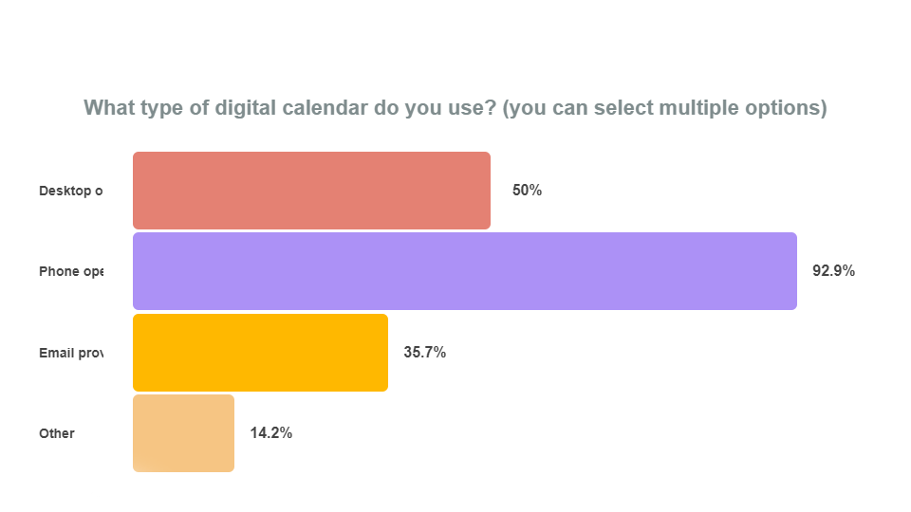The height and width of the screenshot is (512, 911).
Task: Click the 50% value label
Action: click(527, 191)
